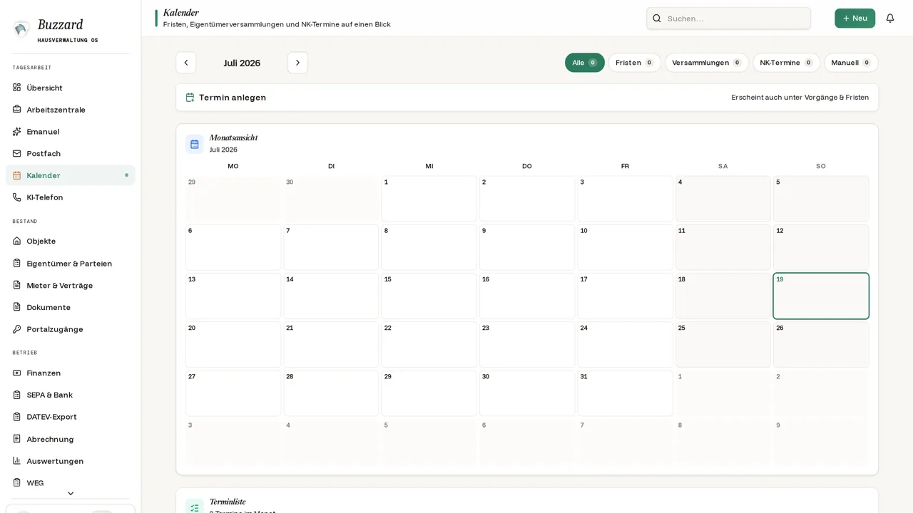Image resolution: width=913 pixels, height=513 pixels.
Task: Select July 1 day cell
Action: [429, 199]
